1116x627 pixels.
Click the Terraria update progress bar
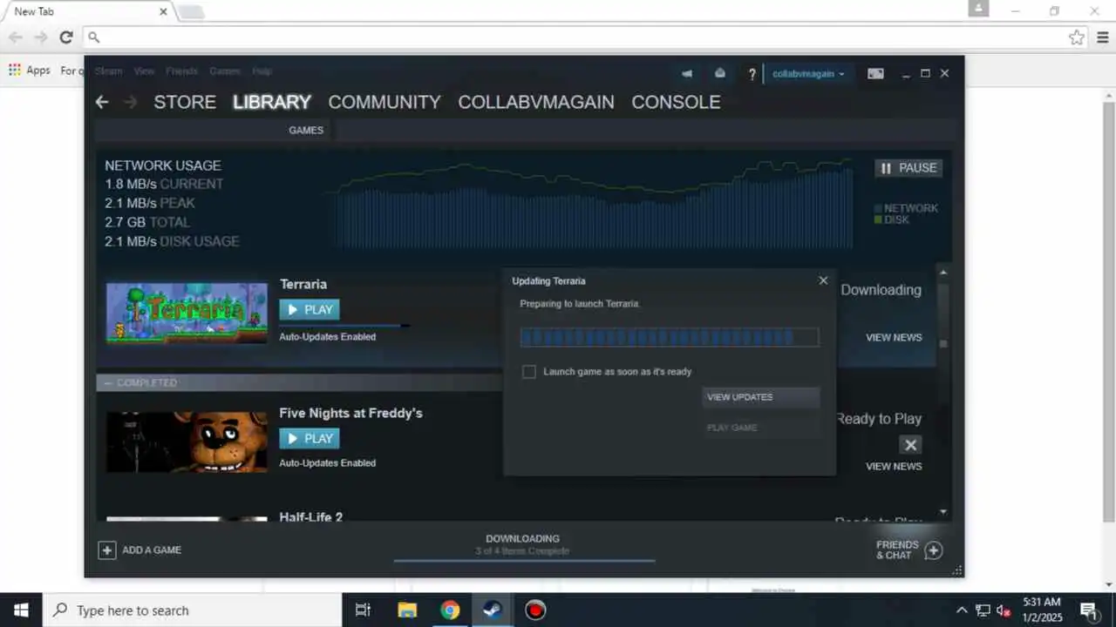point(670,337)
